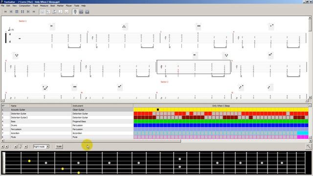Select the Acoustic Guitar track row

67,110
